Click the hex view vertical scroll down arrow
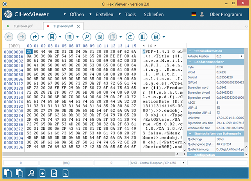 tap(184, 150)
